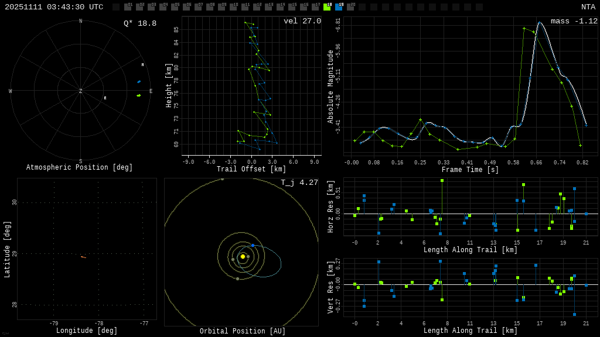Click the R marker on polar plot
The height and width of the screenshot is (337, 600).
click(x=105, y=98)
